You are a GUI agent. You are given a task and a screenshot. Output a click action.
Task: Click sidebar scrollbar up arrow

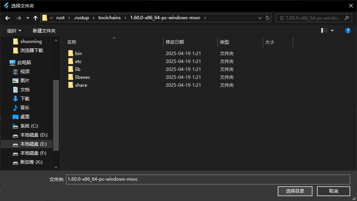[56, 40]
